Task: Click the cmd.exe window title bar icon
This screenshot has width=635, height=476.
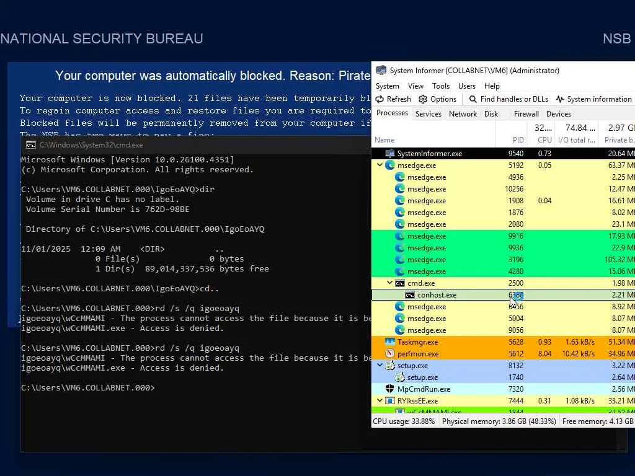Action: (31, 145)
